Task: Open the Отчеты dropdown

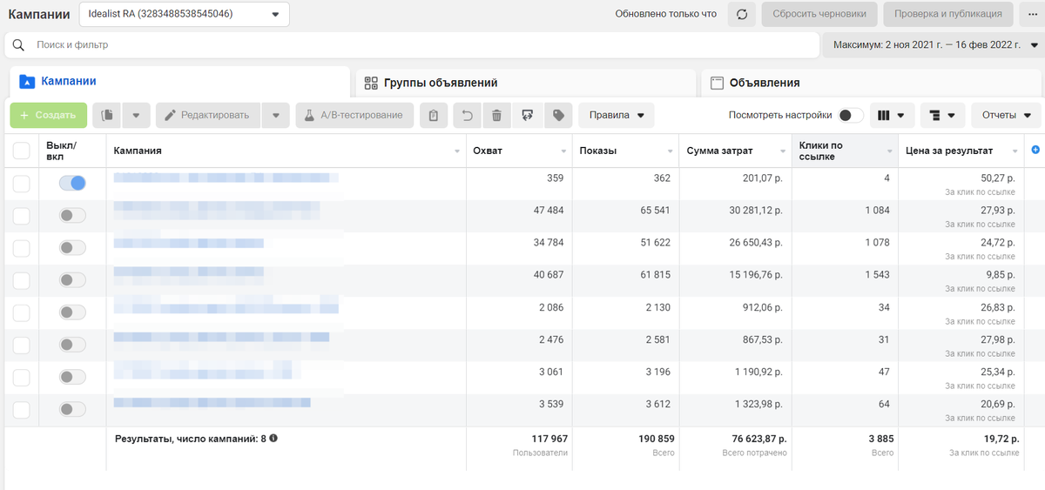Action: point(1007,115)
